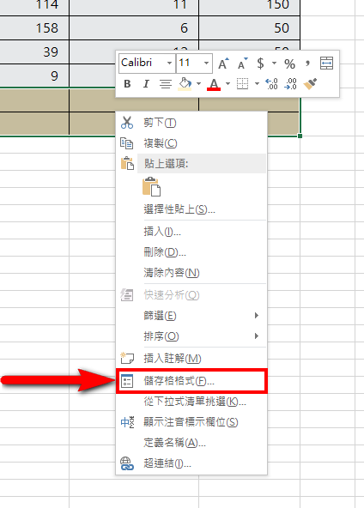This screenshot has width=364, height=508.
Task: Click the Increase Font Size icon
Action: 223,63
